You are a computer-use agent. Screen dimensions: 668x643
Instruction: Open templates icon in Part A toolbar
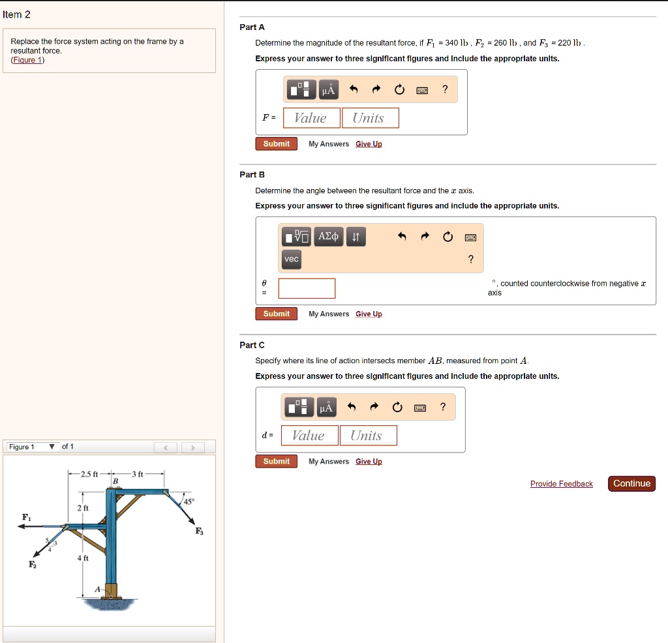[301, 89]
